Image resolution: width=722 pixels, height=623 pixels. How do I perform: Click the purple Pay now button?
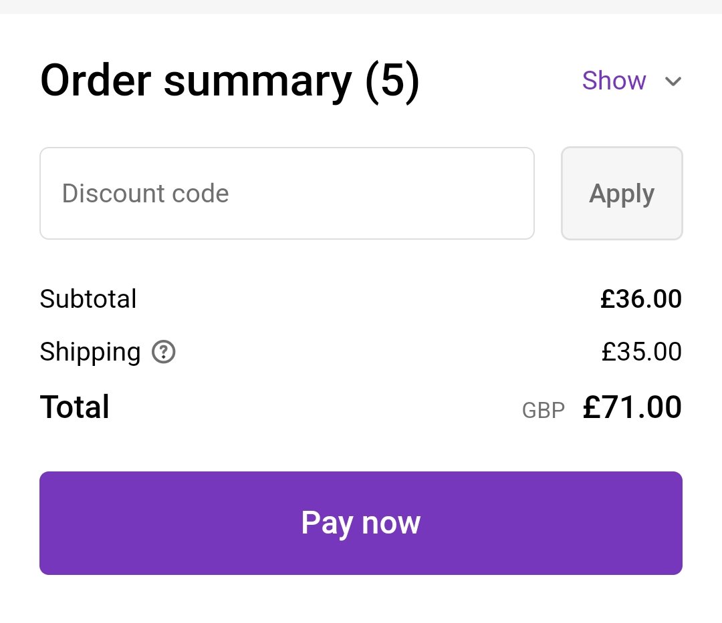coord(361,523)
